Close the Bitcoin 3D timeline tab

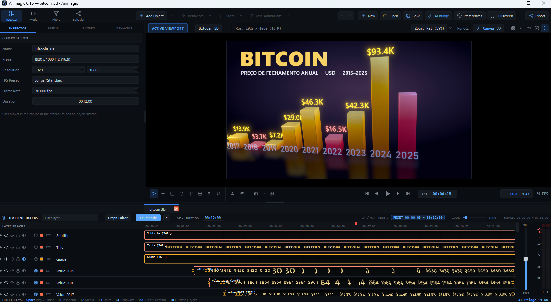pyautogui.click(x=176, y=209)
